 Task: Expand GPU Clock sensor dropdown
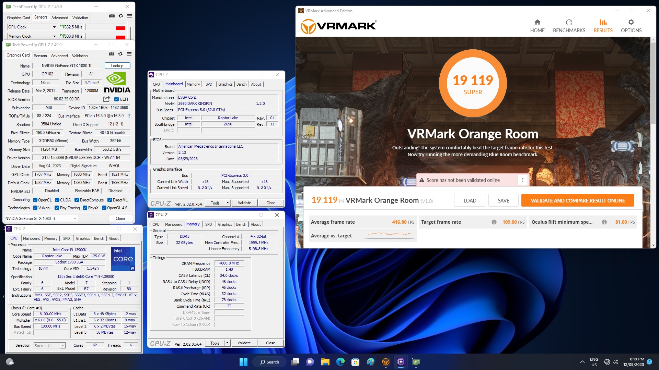pyautogui.click(x=54, y=27)
